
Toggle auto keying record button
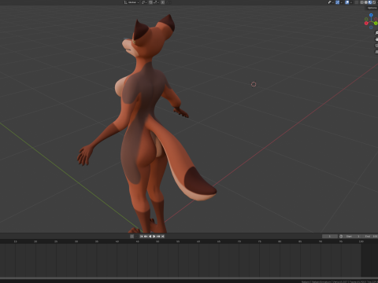132,237
